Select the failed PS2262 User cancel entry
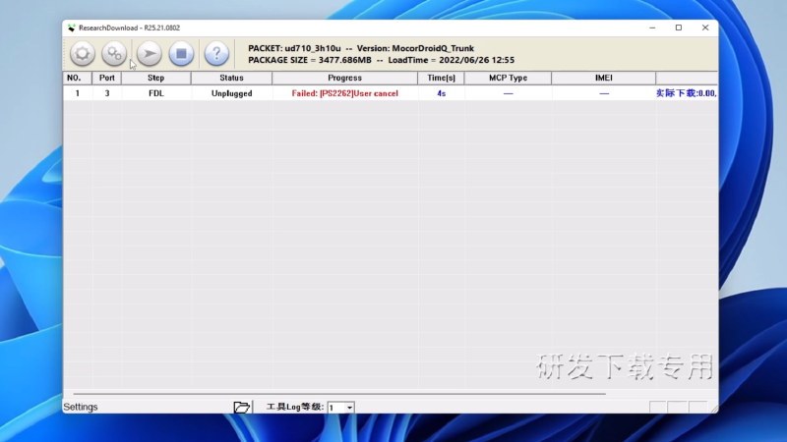Image resolution: width=787 pixels, height=442 pixels. point(344,93)
